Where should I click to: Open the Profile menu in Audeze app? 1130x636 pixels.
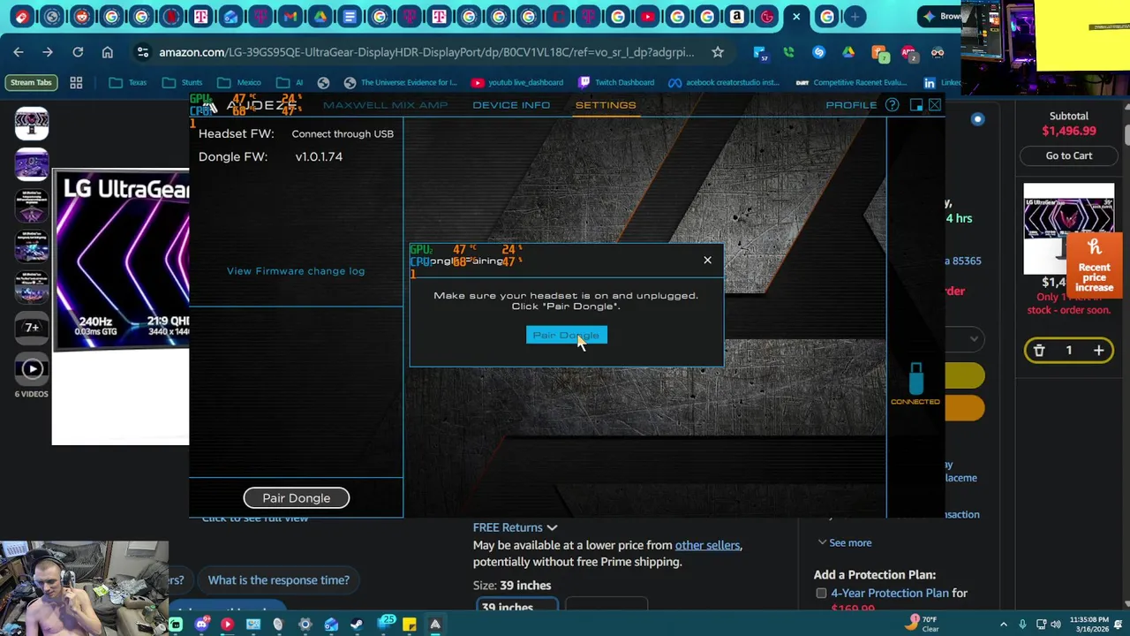click(x=851, y=105)
